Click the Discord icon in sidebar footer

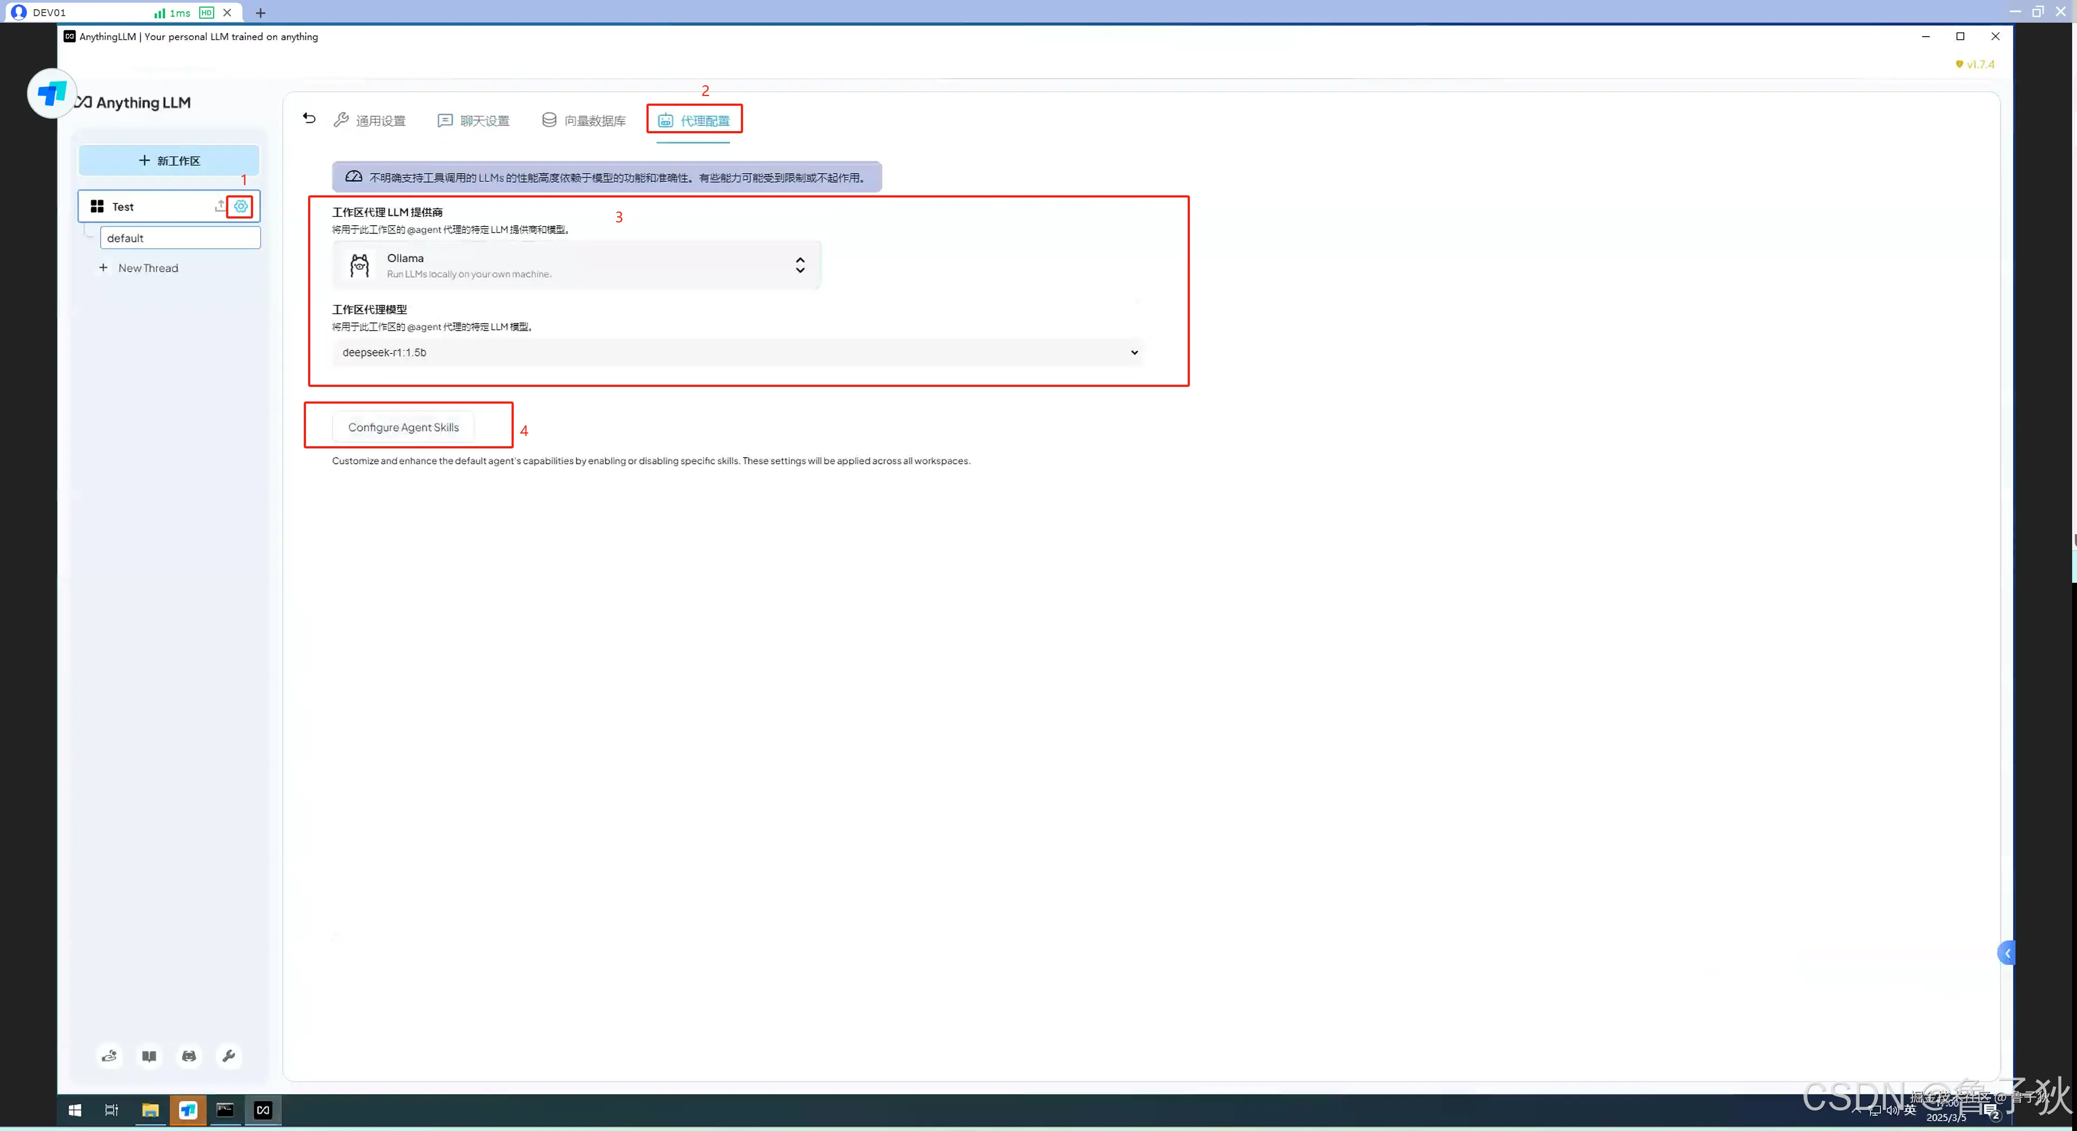pyautogui.click(x=189, y=1055)
